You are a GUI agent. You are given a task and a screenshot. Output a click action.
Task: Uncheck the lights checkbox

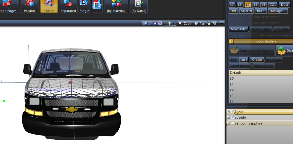[233, 112]
